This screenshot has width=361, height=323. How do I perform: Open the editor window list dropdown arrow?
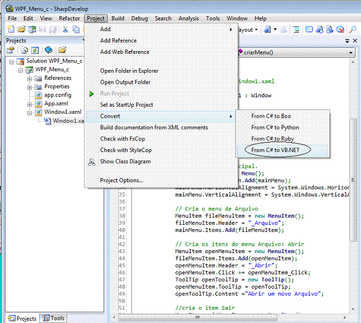click(347, 41)
